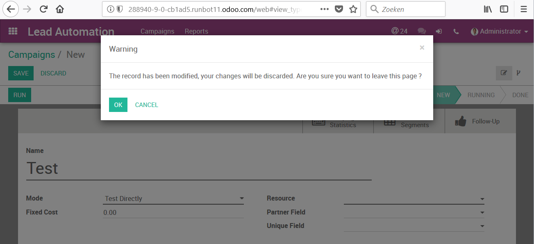534x244 pixels.
Task: Switch to the diagram view icon
Action: pyautogui.click(x=518, y=73)
